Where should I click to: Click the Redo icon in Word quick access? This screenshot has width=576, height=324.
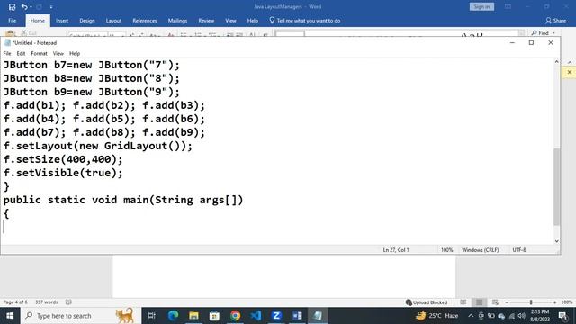point(39,7)
